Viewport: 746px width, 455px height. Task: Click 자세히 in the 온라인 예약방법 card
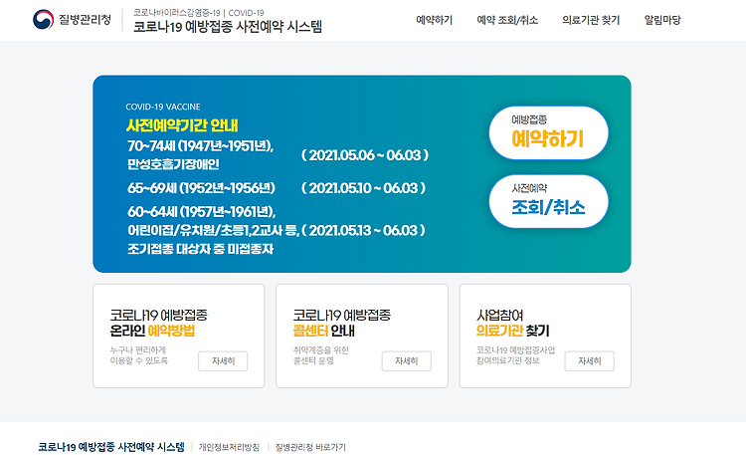tap(223, 361)
